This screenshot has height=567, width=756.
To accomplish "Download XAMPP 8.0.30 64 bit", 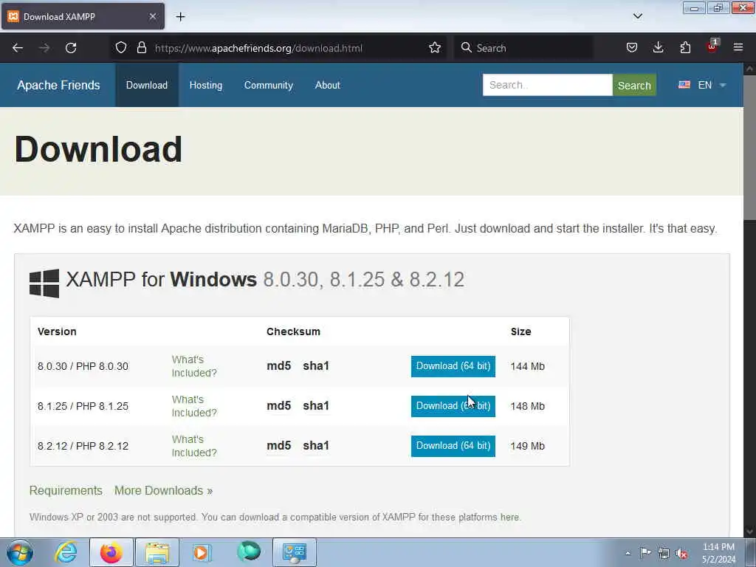I will click(453, 366).
